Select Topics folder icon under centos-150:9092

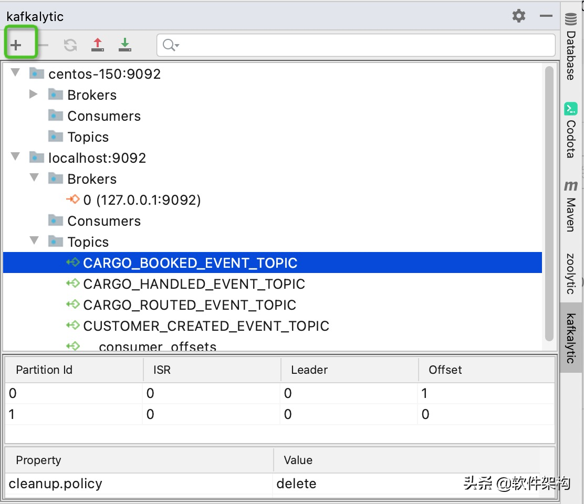[56, 136]
